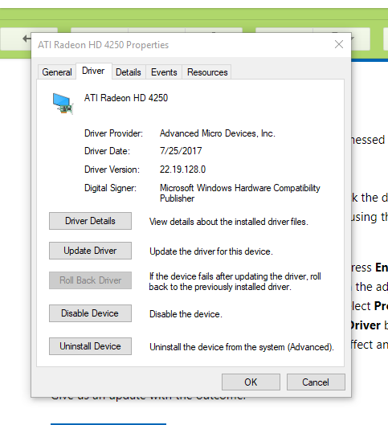Click the driver date 7/25/2017
The image size is (388, 425).
click(181, 151)
